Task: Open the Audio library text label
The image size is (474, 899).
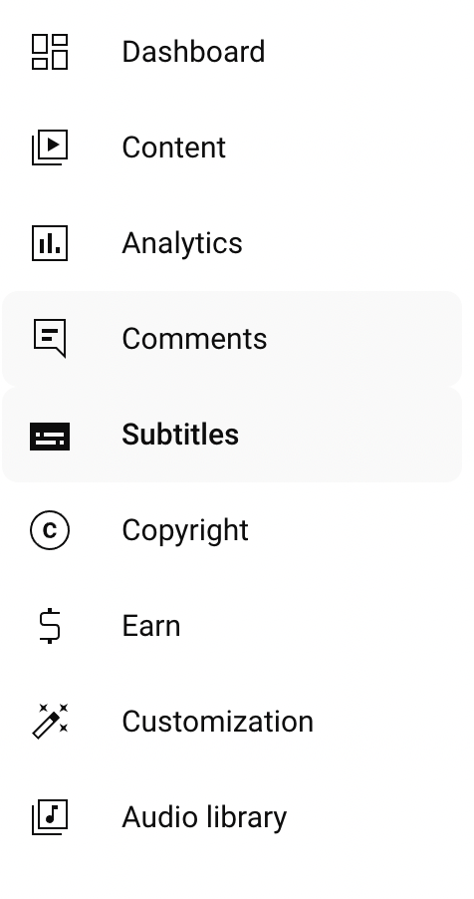Action: pos(204,817)
